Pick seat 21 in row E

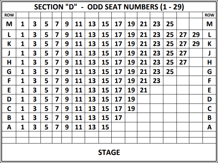click(143, 90)
